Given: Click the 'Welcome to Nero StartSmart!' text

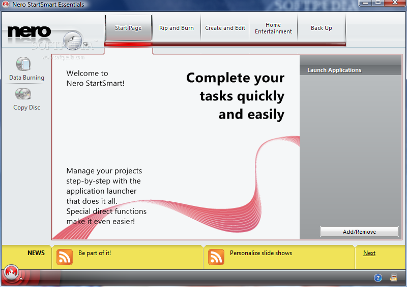Looking at the screenshot, I should 95,78.
